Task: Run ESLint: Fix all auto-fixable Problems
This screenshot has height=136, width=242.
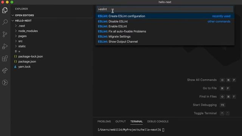Action: click(x=165, y=31)
